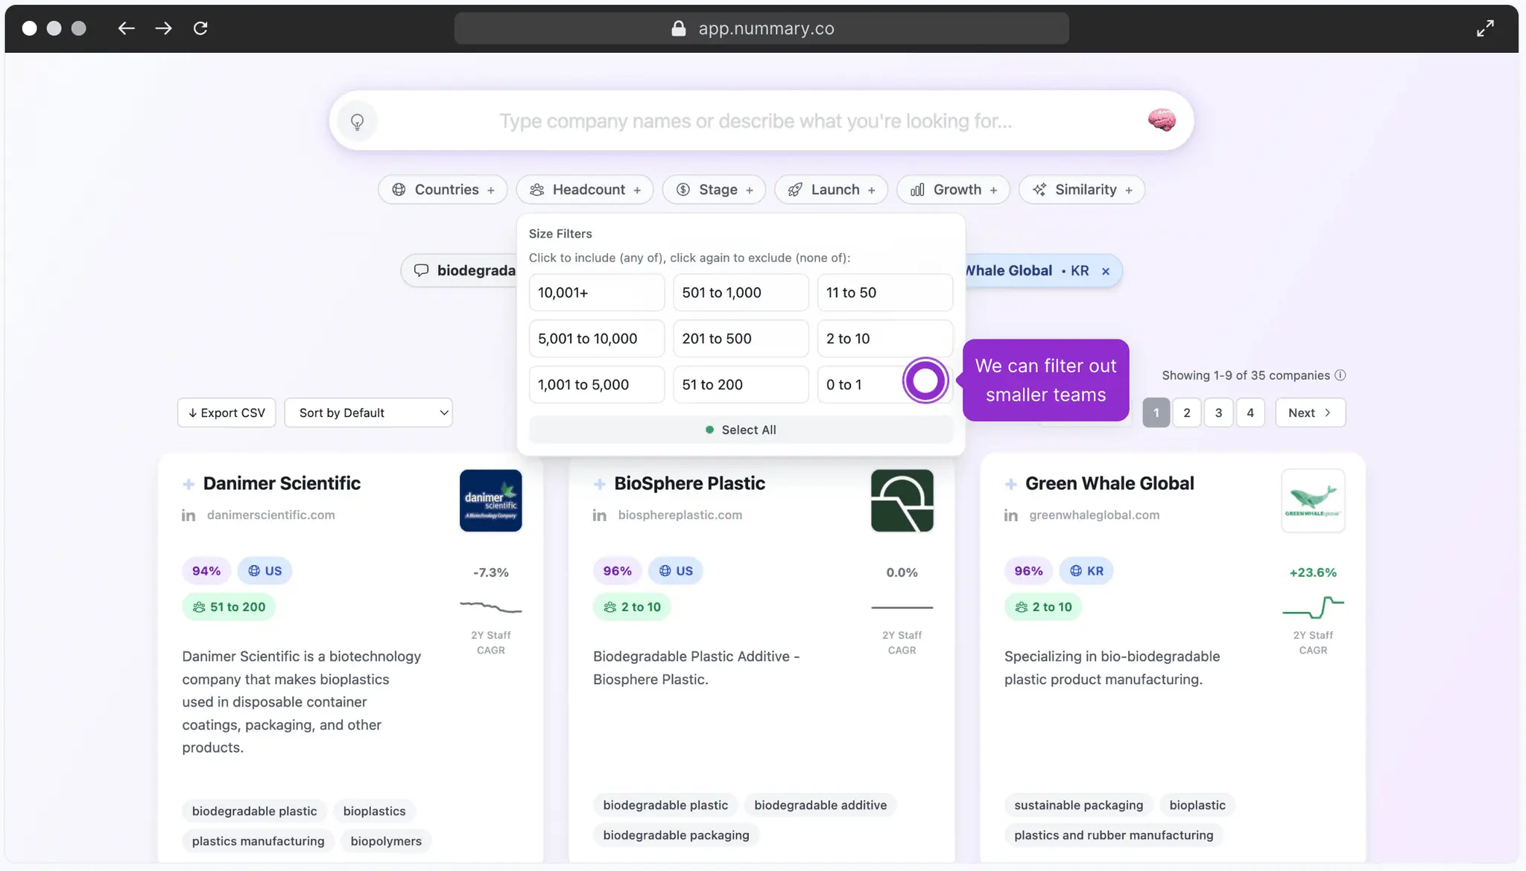Viewport: 1526px width, 871px height.
Task: Go to results page 4
Action: (1250, 412)
